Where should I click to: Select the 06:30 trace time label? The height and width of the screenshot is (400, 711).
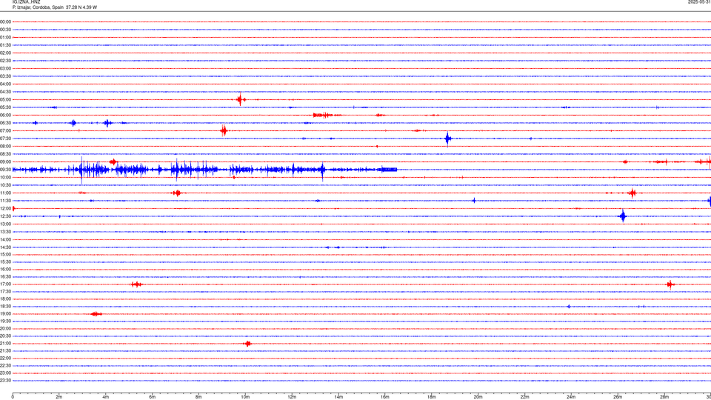tap(5, 123)
